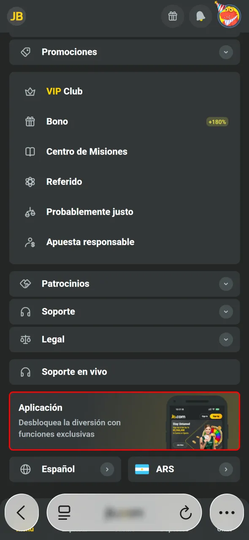
Task: Click the Soporte en vivo headset icon
Action: point(27,372)
